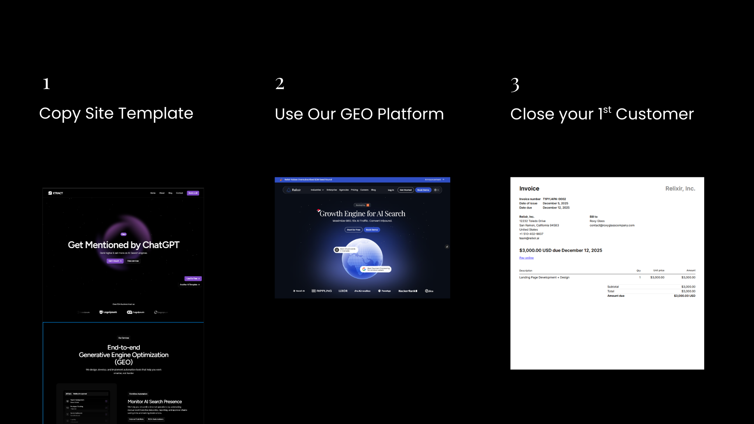Open the globe language selector dropdown
This screenshot has width=754, height=424.
coord(436,190)
